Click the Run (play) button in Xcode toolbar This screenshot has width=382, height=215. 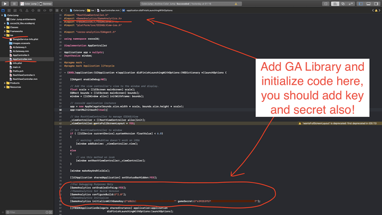click(5, 4)
